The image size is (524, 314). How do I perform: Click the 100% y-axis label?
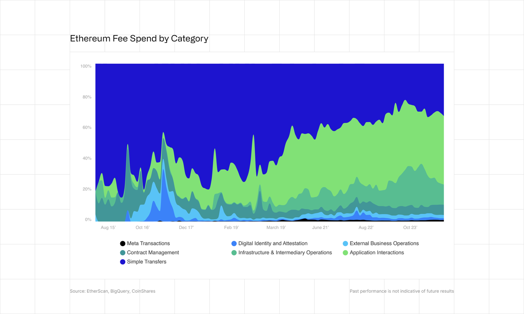pos(86,66)
